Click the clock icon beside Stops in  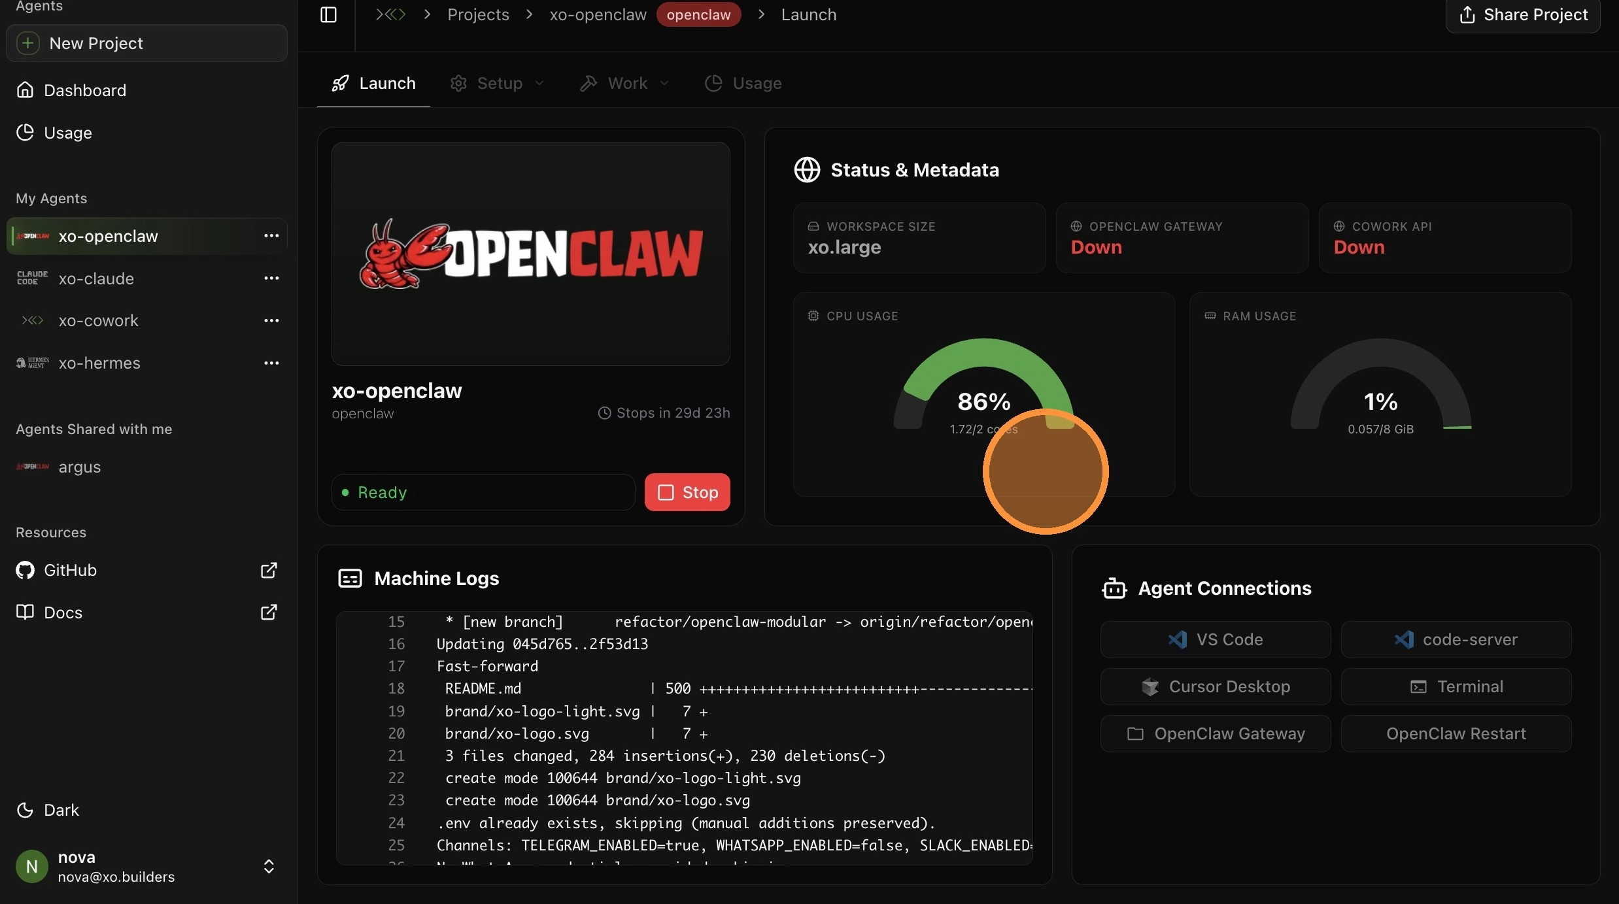pyautogui.click(x=605, y=413)
